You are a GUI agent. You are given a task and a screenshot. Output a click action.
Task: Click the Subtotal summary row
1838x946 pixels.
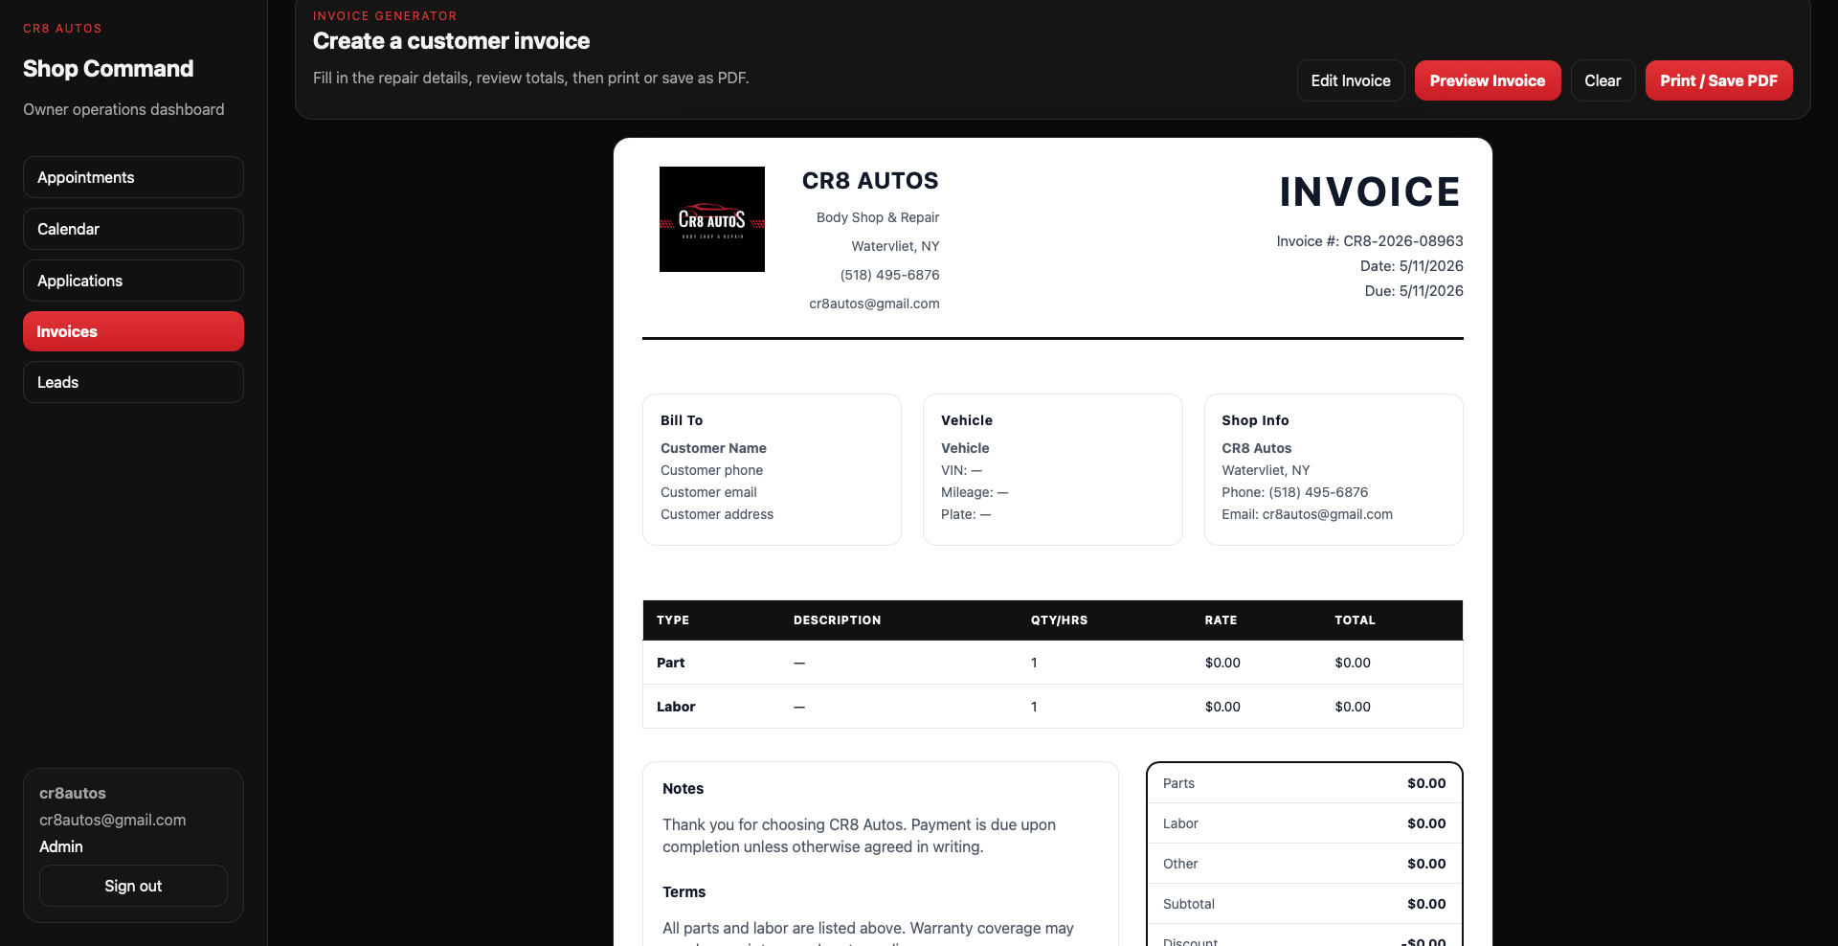[x=1304, y=904]
